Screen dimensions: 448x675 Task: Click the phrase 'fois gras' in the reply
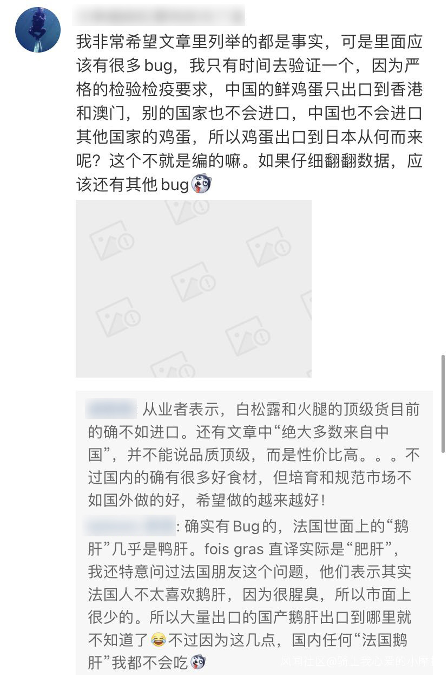pyautogui.click(x=234, y=549)
